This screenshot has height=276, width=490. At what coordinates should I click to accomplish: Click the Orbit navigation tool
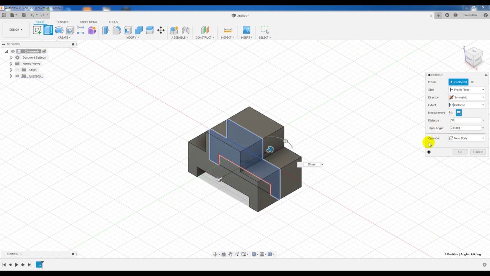(x=215, y=254)
